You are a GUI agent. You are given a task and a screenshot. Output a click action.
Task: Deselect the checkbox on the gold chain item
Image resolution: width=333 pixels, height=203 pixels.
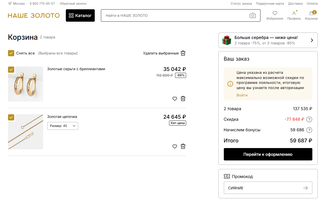(x=11, y=117)
